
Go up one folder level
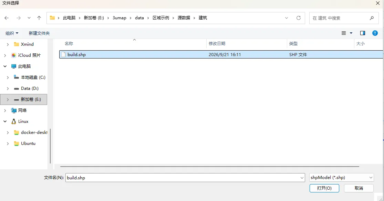[39, 18]
